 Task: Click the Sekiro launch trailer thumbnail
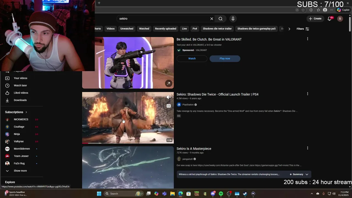click(128, 118)
